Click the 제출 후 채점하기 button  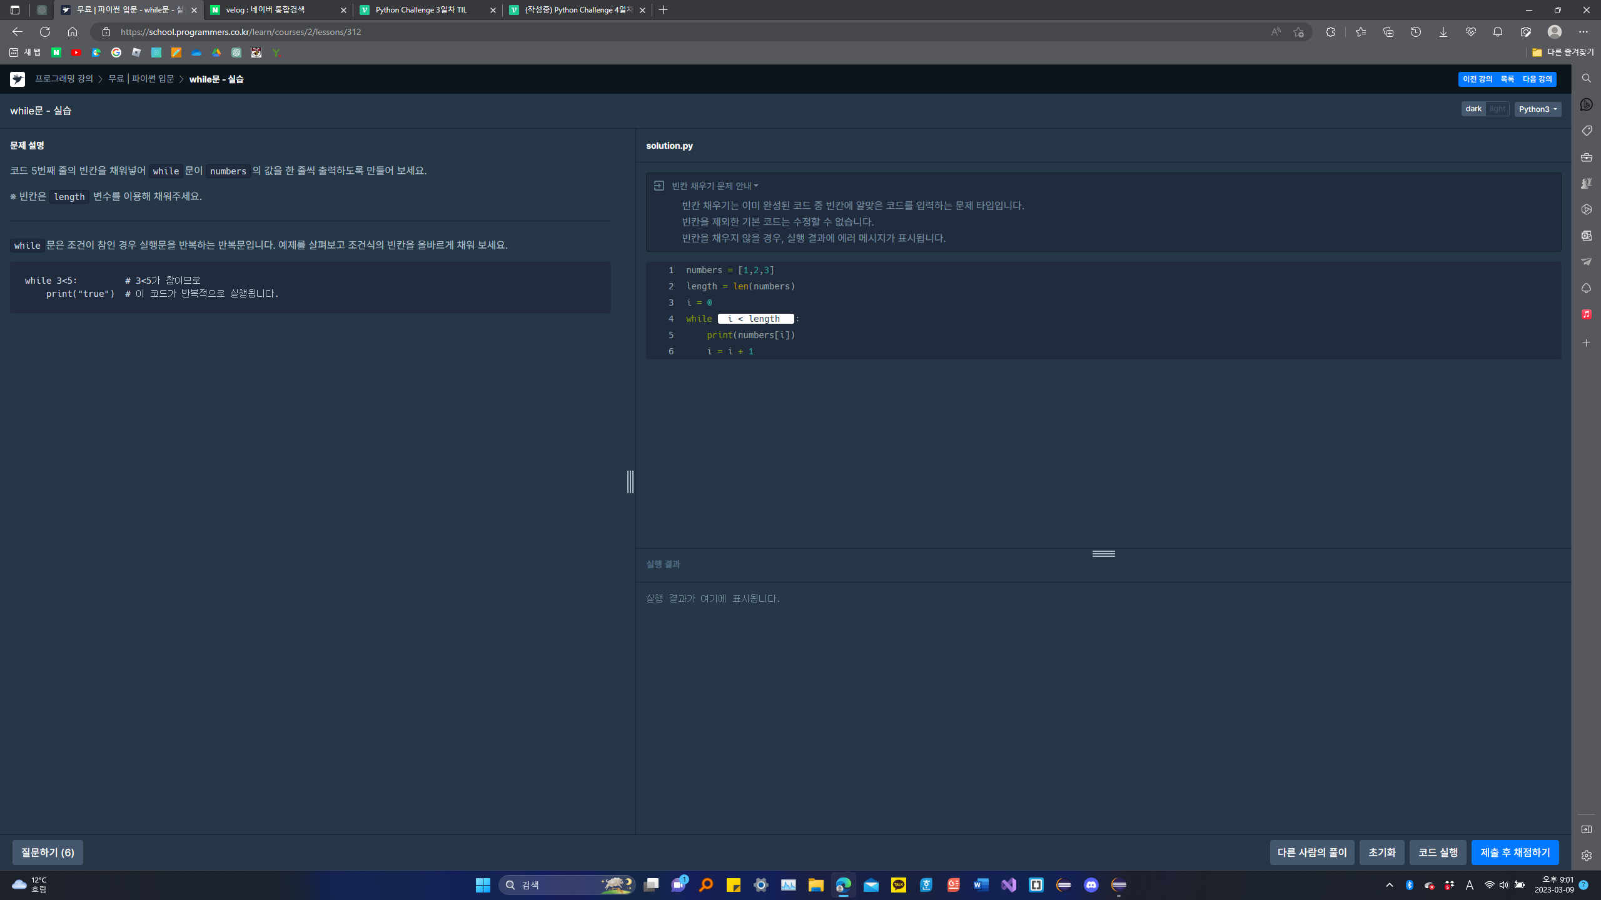pyautogui.click(x=1515, y=852)
